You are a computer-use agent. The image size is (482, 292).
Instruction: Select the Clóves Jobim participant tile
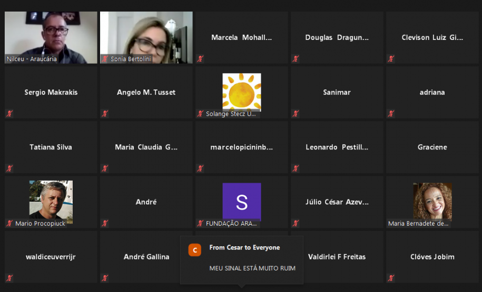click(x=432, y=257)
